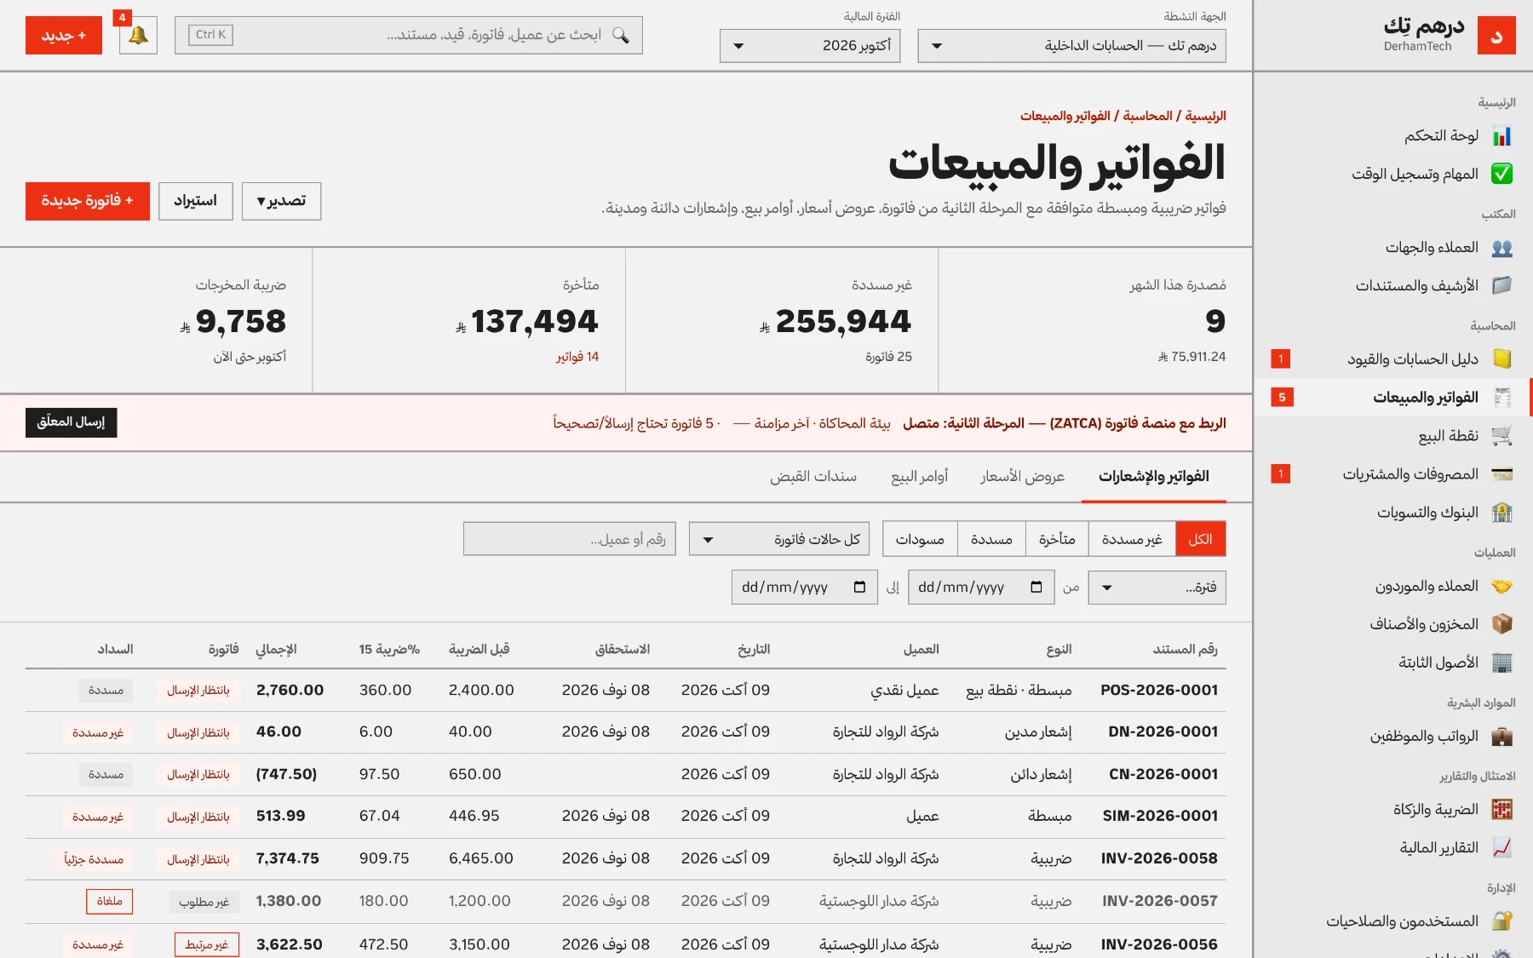Open the banks and reconciliations building icon
The width and height of the screenshot is (1533, 958).
(1501, 513)
